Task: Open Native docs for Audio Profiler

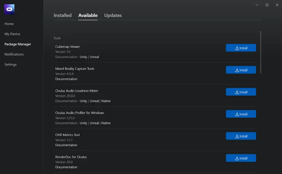Action: (106, 123)
